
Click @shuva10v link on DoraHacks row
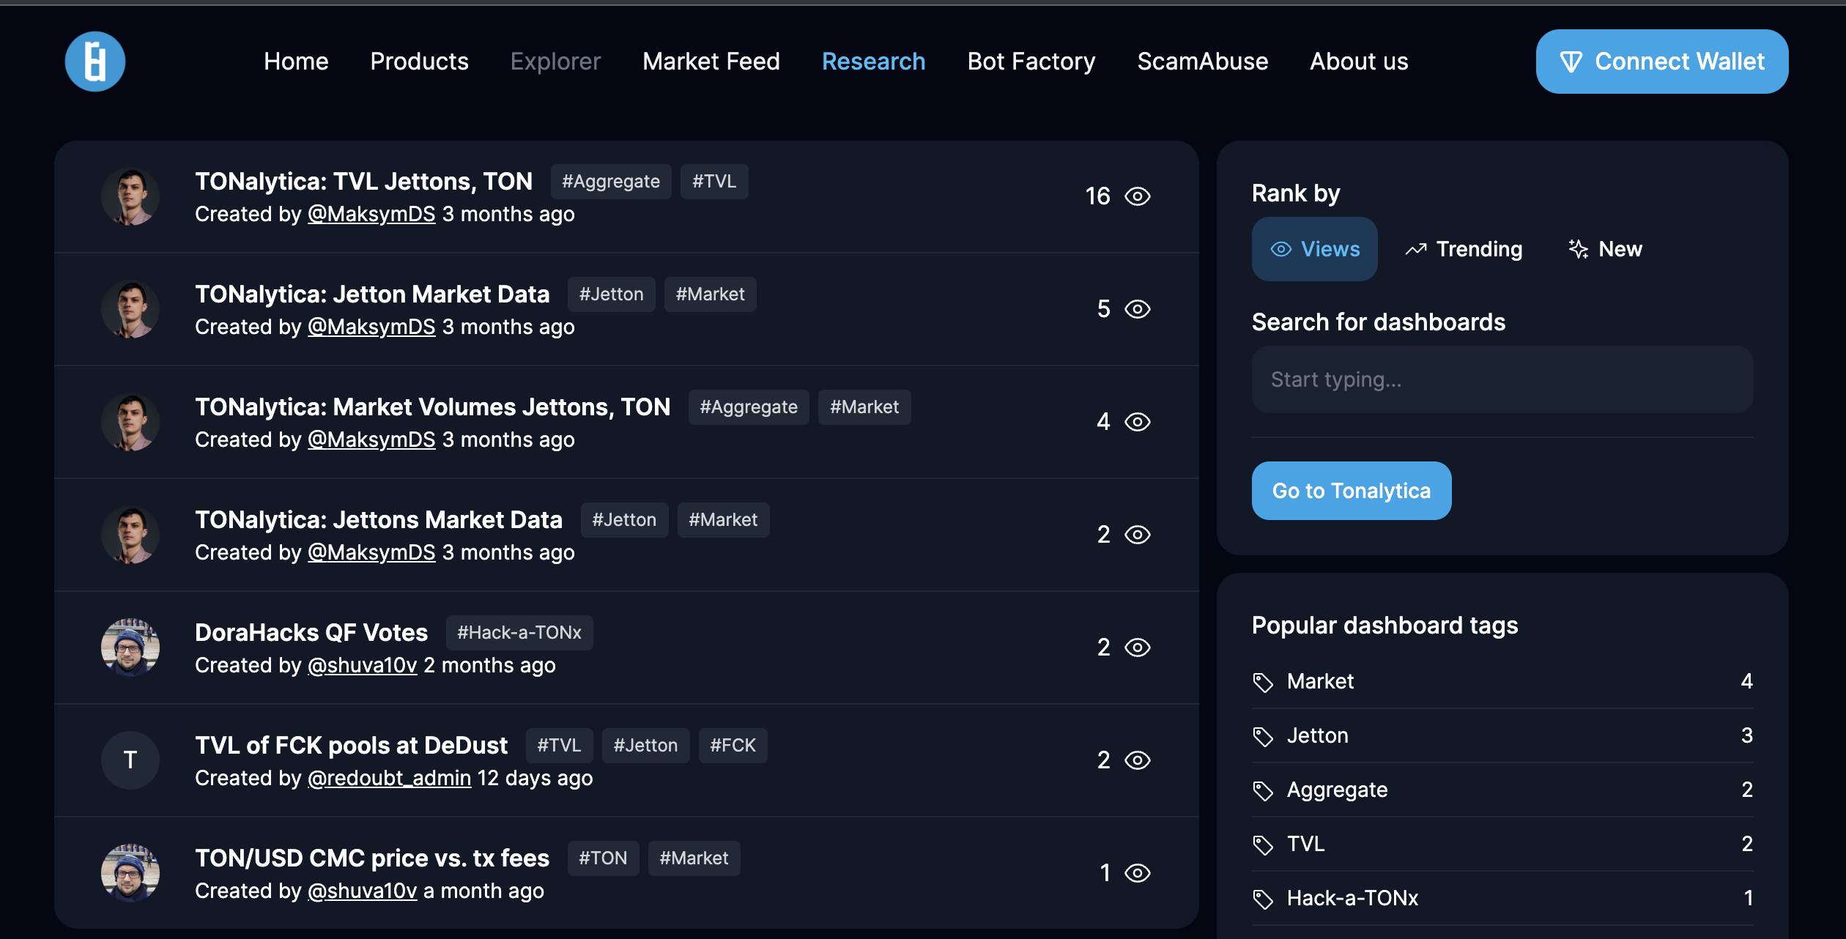(x=363, y=665)
